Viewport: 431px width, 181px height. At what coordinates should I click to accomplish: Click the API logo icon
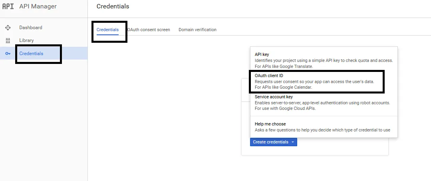pos(8,6)
